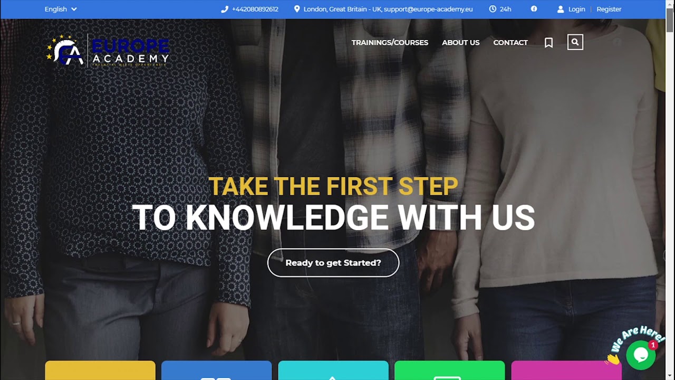This screenshot has width=675, height=380.
Task: Click the location pin icon in top bar
Action: [297, 9]
